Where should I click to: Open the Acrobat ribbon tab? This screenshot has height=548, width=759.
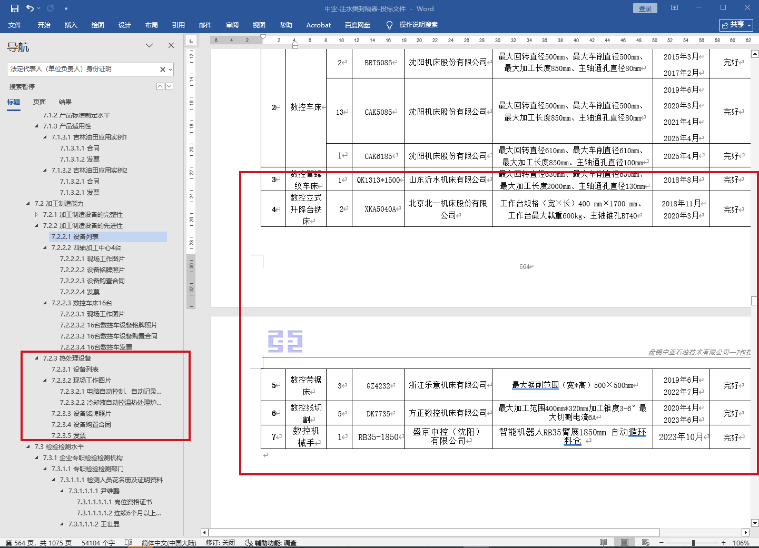(x=319, y=25)
